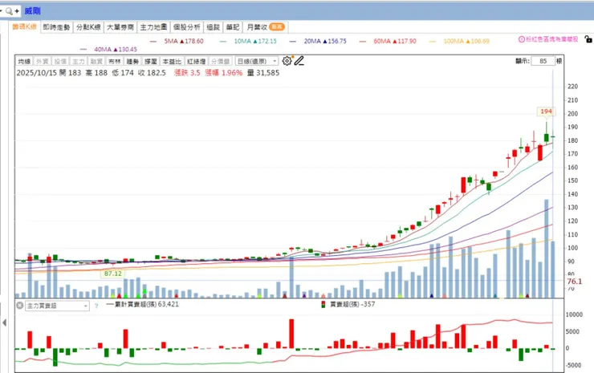This screenshot has width=594, height=373.
Task: Click the 量 31,585 volume text
Action: coord(263,73)
